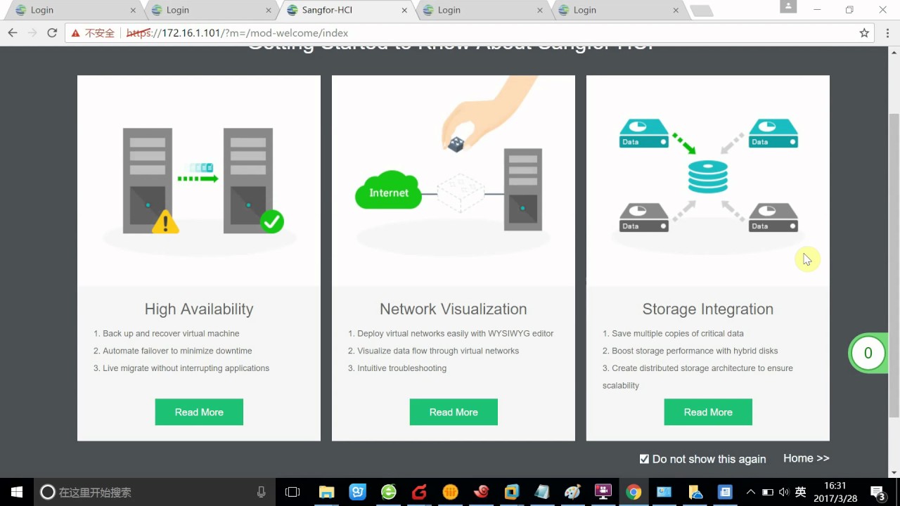
Task: Click the High Availability servers illustration
Action: tap(199, 181)
